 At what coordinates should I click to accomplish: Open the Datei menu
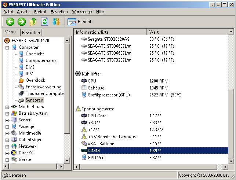coord(8,12)
